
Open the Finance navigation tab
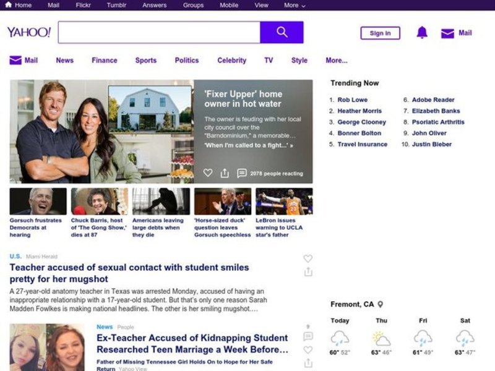coord(104,61)
